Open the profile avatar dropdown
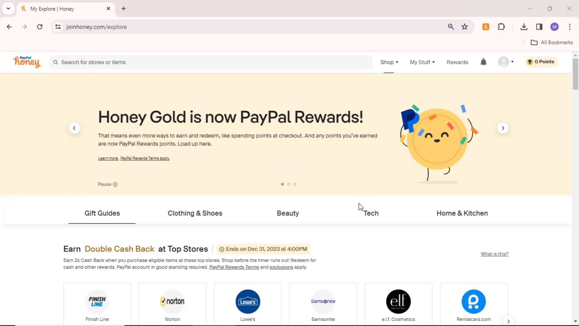Screen dimensions: 579x326 coord(506,62)
